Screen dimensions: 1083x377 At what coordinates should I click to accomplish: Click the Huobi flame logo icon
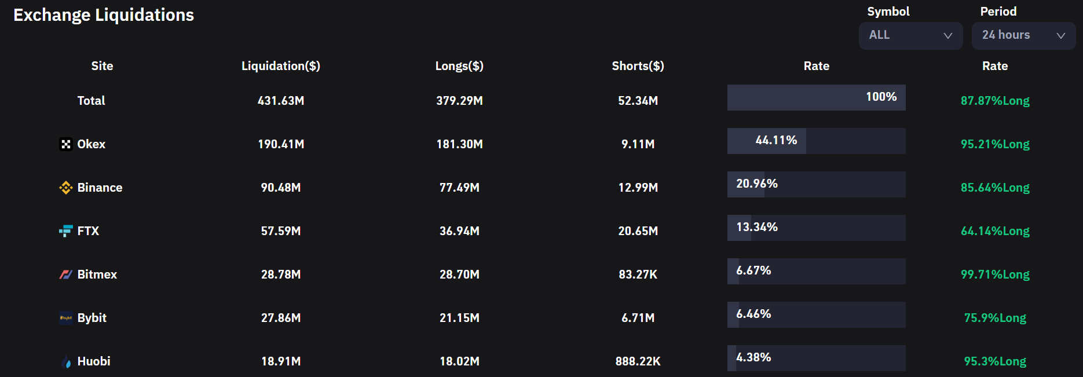pos(66,361)
